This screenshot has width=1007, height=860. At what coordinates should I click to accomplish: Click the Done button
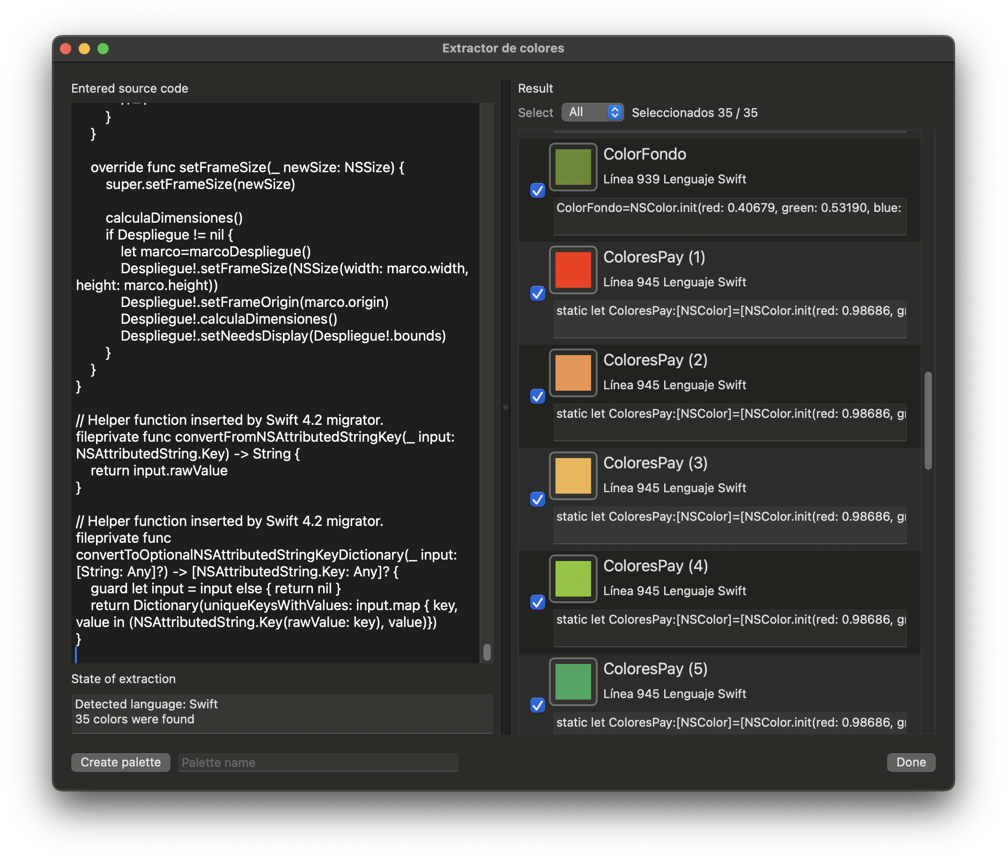pos(911,762)
